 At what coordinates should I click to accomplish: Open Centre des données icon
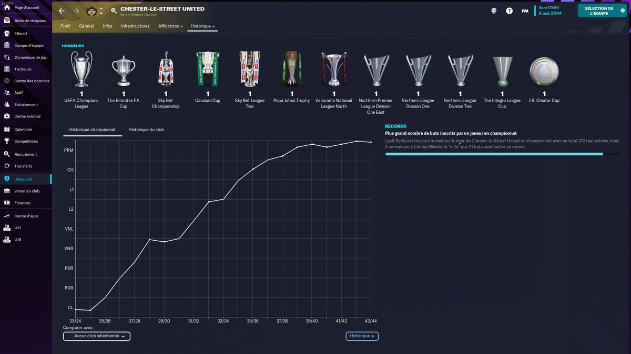7,81
